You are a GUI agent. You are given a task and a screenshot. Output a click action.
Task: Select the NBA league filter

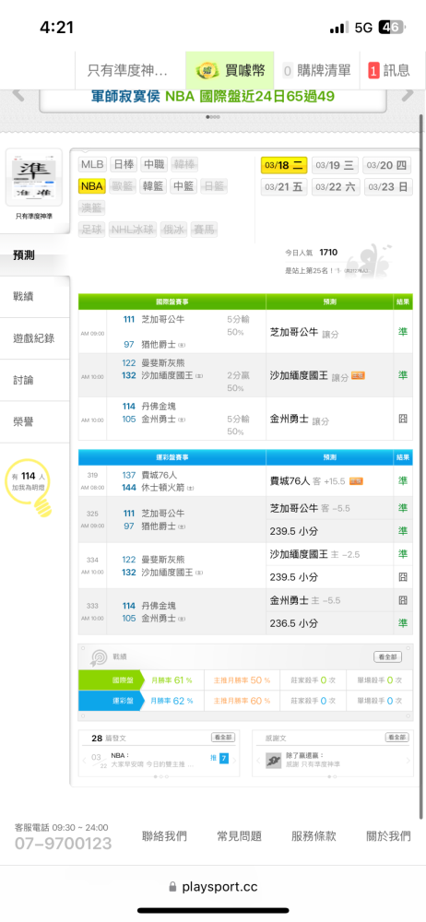92,186
